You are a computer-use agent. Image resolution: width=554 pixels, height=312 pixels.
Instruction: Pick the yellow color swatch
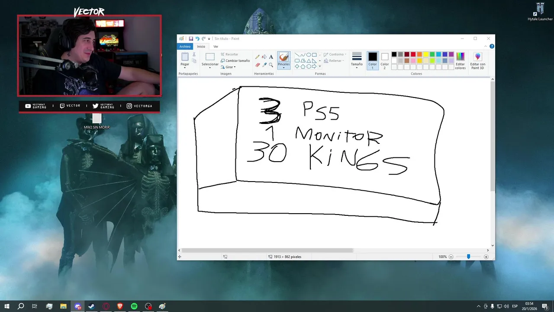(x=426, y=54)
